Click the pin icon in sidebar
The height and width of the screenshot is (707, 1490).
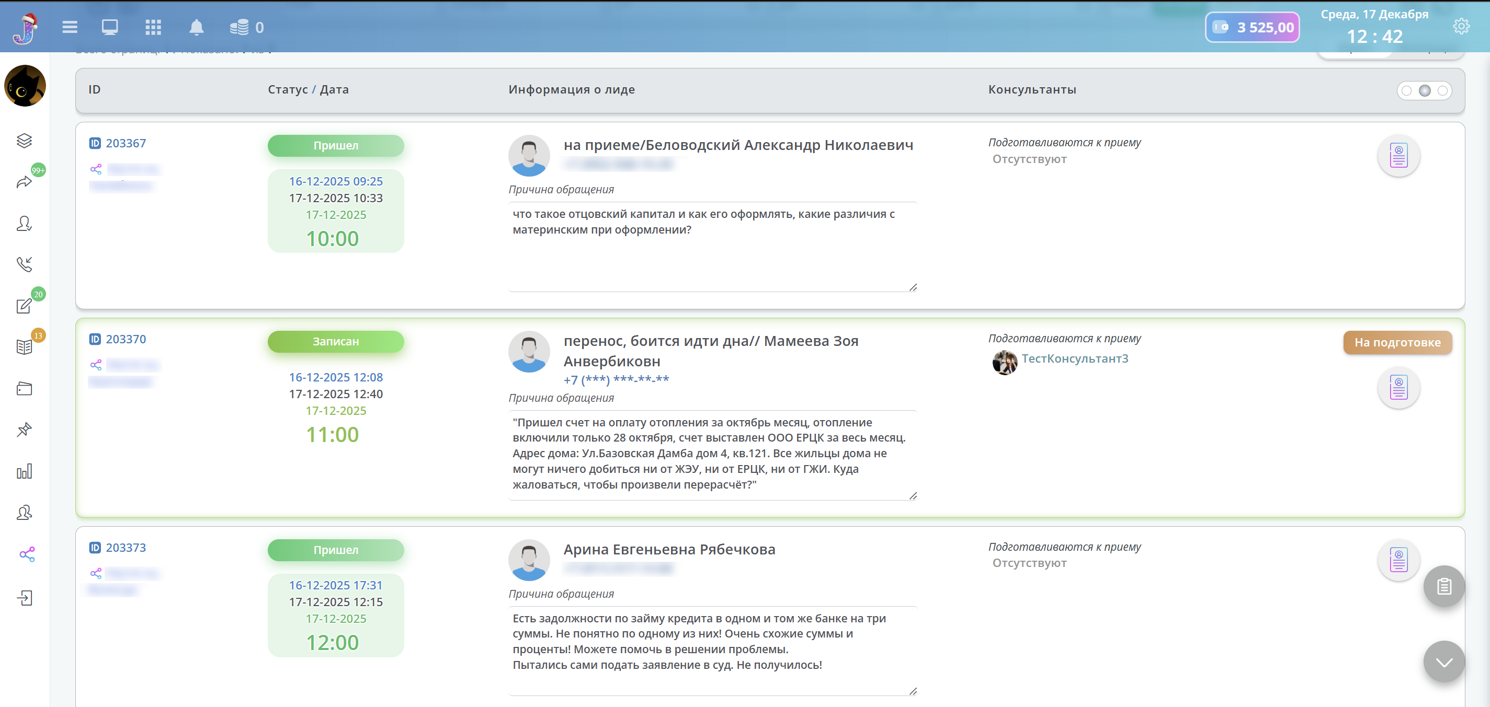click(24, 430)
